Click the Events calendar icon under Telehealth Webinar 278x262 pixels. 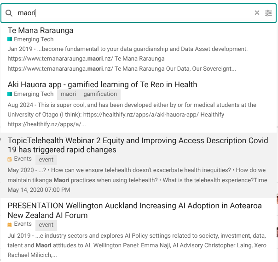10,159
